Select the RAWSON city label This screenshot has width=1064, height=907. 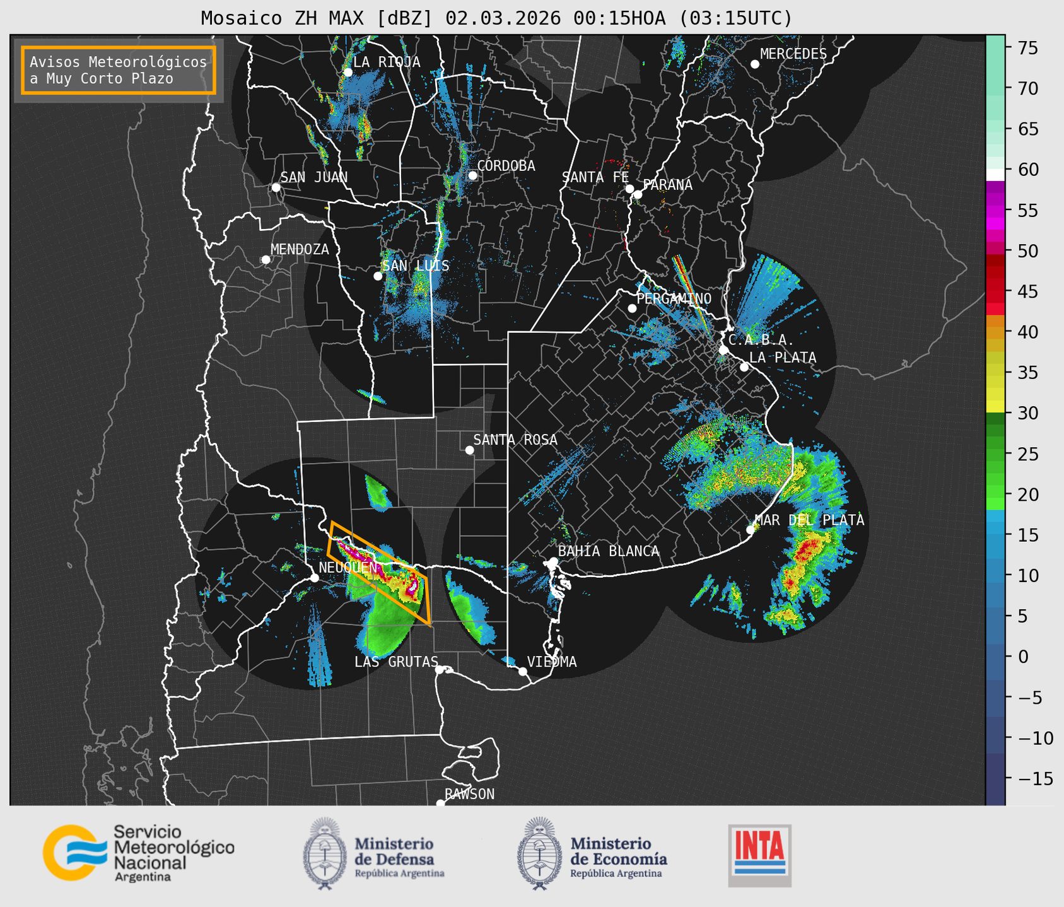click(x=469, y=794)
